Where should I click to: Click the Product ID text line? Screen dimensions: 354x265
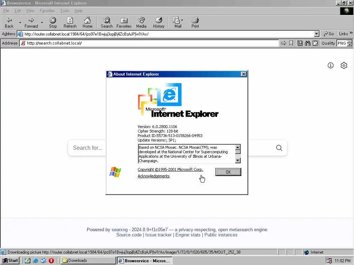(170, 136)
